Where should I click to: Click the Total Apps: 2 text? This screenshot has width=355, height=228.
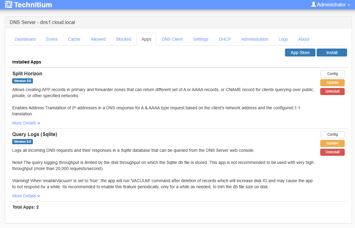click(x=26, y=207)
